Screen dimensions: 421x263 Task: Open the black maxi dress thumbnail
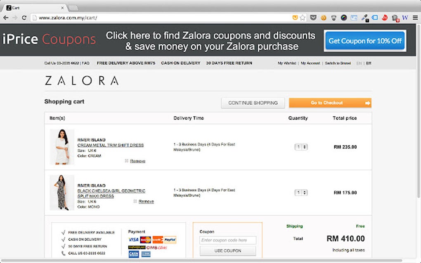(62, 193)
